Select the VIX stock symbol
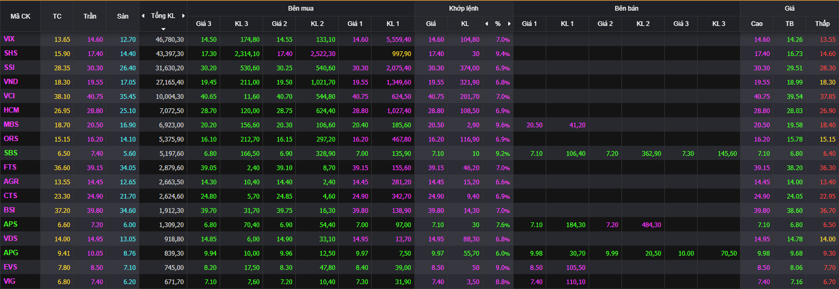 pos(9,39)
